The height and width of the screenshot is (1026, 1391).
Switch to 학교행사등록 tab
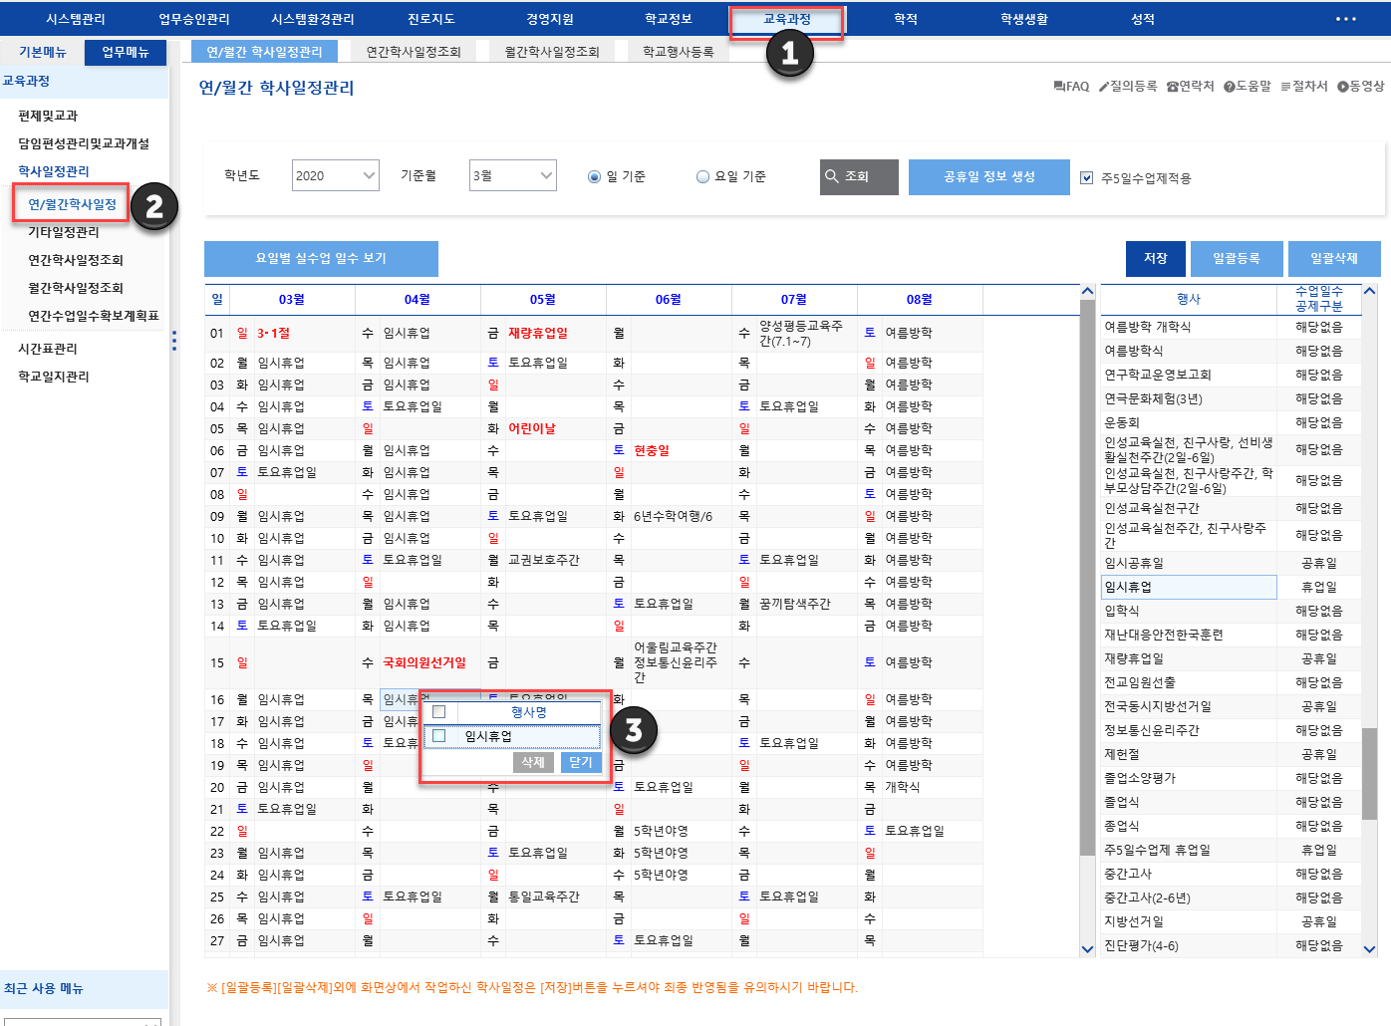point(679,52)
